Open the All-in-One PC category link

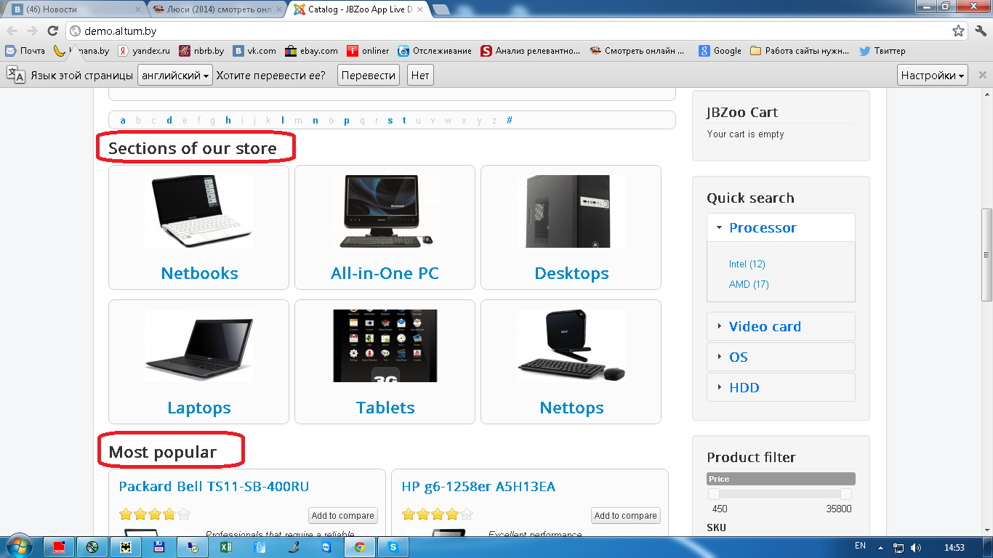pyautogui.click(x=385, y=273)
